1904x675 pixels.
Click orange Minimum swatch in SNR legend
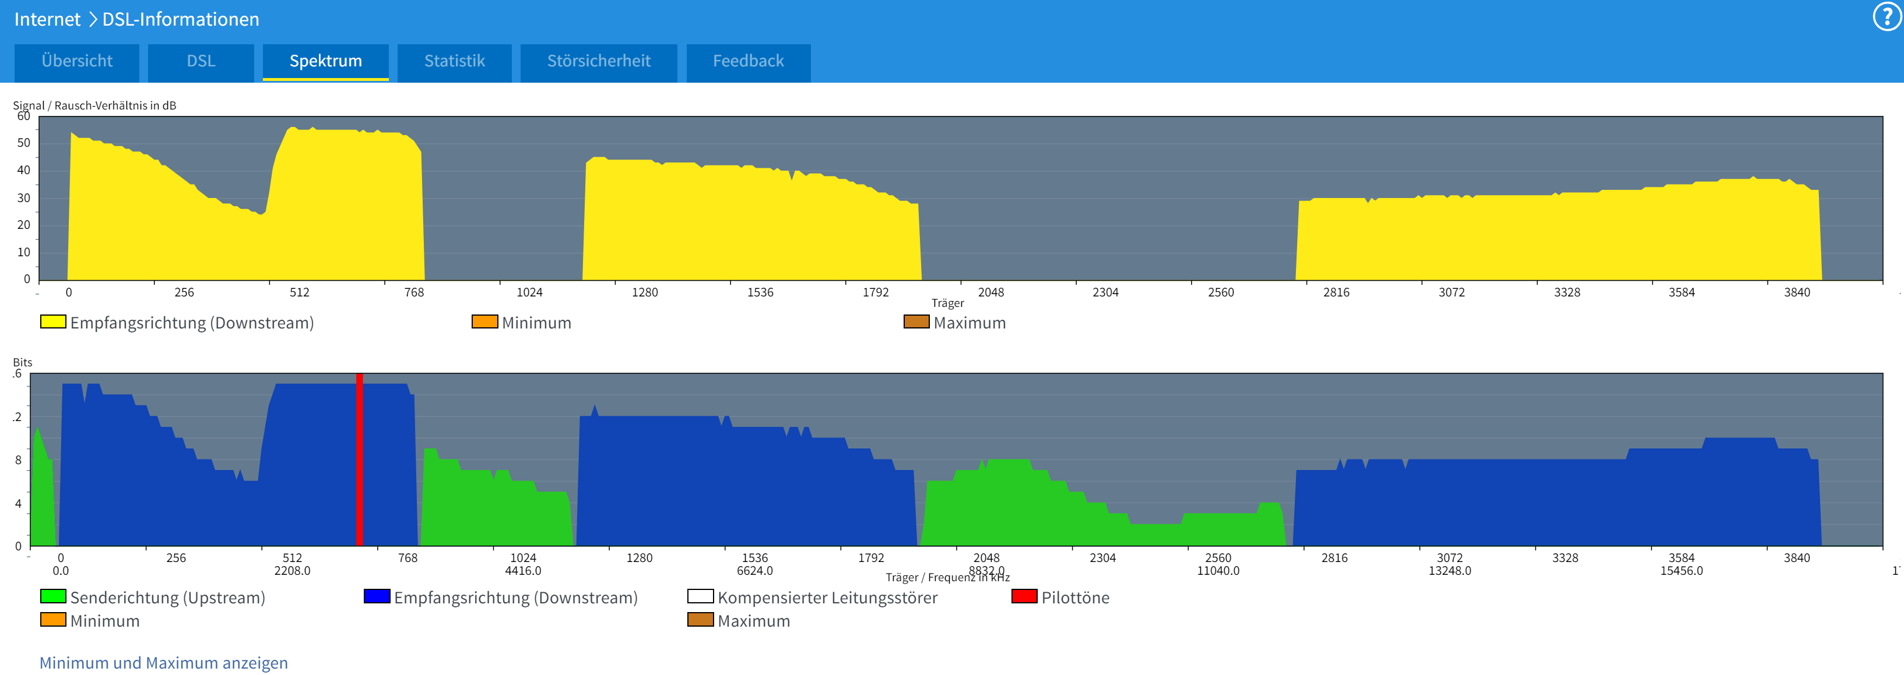tap(484, 322)
